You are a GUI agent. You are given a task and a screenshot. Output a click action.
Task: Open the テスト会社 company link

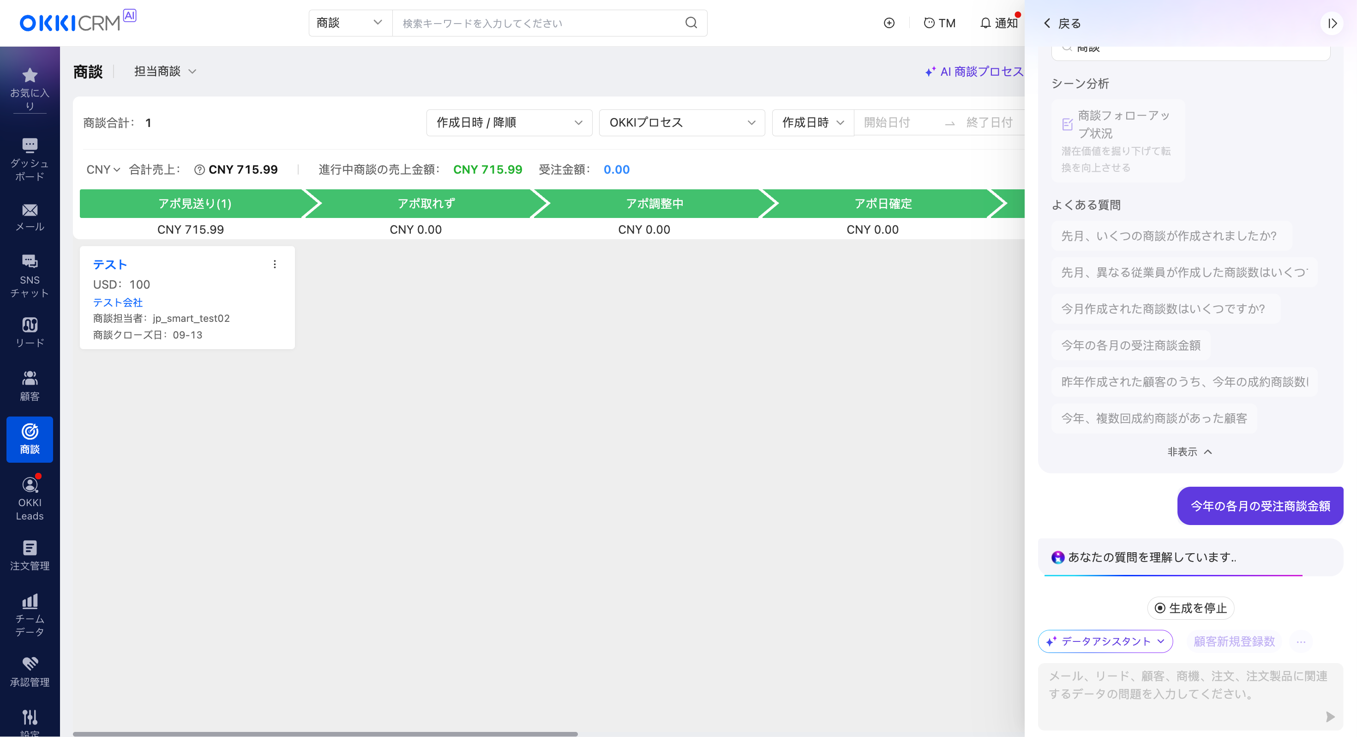[118, 302]
